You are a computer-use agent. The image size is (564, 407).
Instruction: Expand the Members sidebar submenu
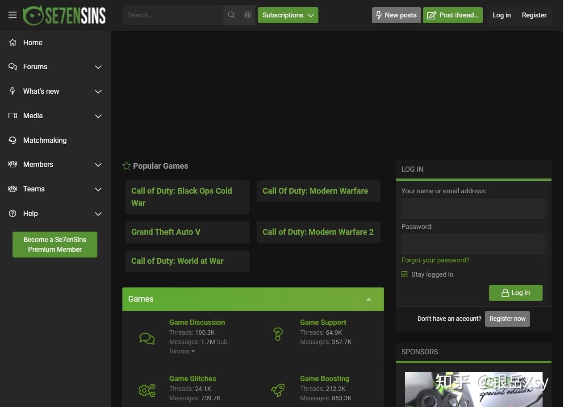pos(98,165)
